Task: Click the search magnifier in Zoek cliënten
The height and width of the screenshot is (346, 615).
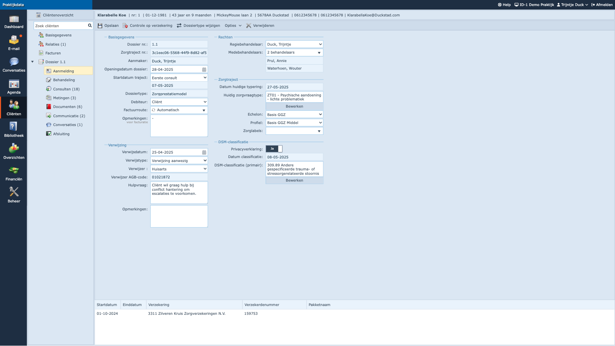Action: 90,26
